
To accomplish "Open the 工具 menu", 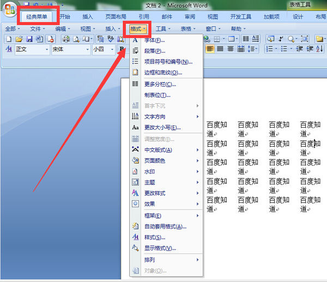I will point(163,29).
